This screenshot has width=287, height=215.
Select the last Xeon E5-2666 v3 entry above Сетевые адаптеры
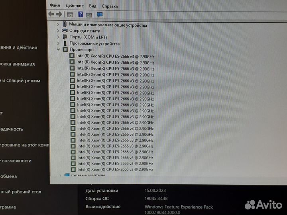tap(115, 169)
